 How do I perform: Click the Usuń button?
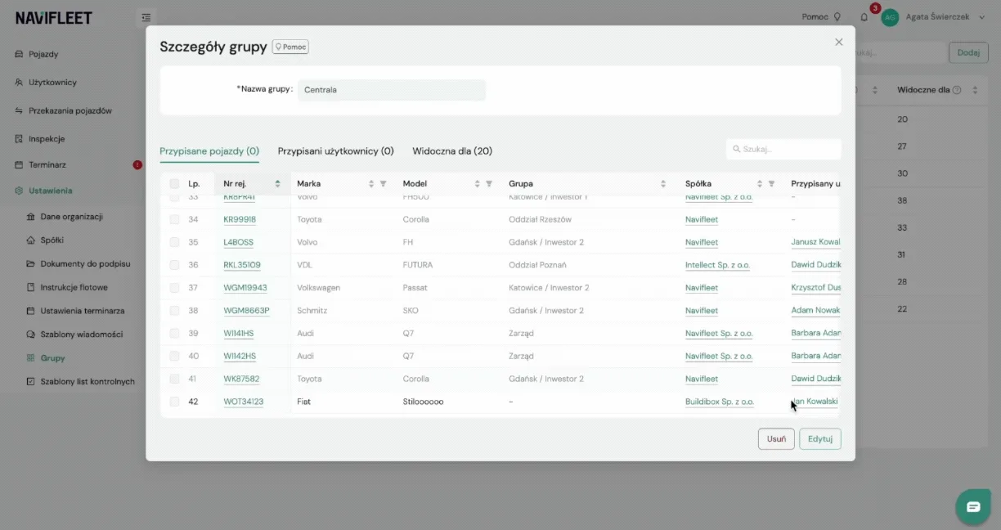tap(776, 439)
